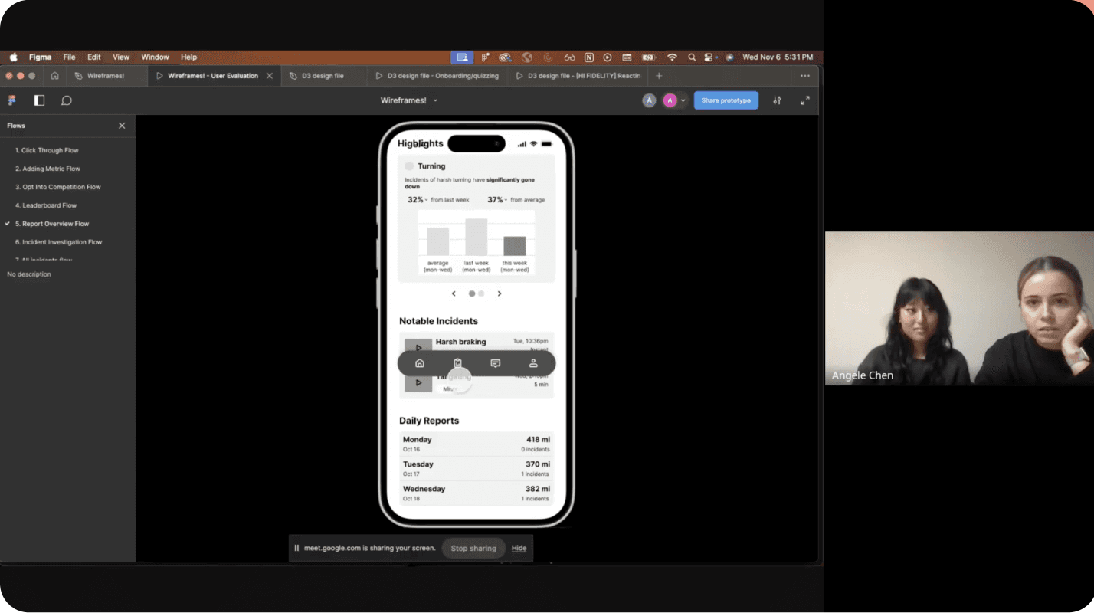
Task: Add a new tab with plus icon
Action: point(659,76)
